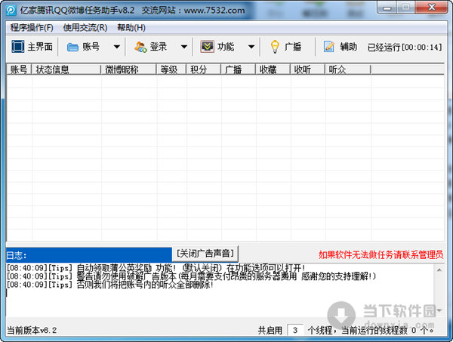Sort by the 账号 column header
This screenshot has height=342, width=453.
tap(19, 69)
